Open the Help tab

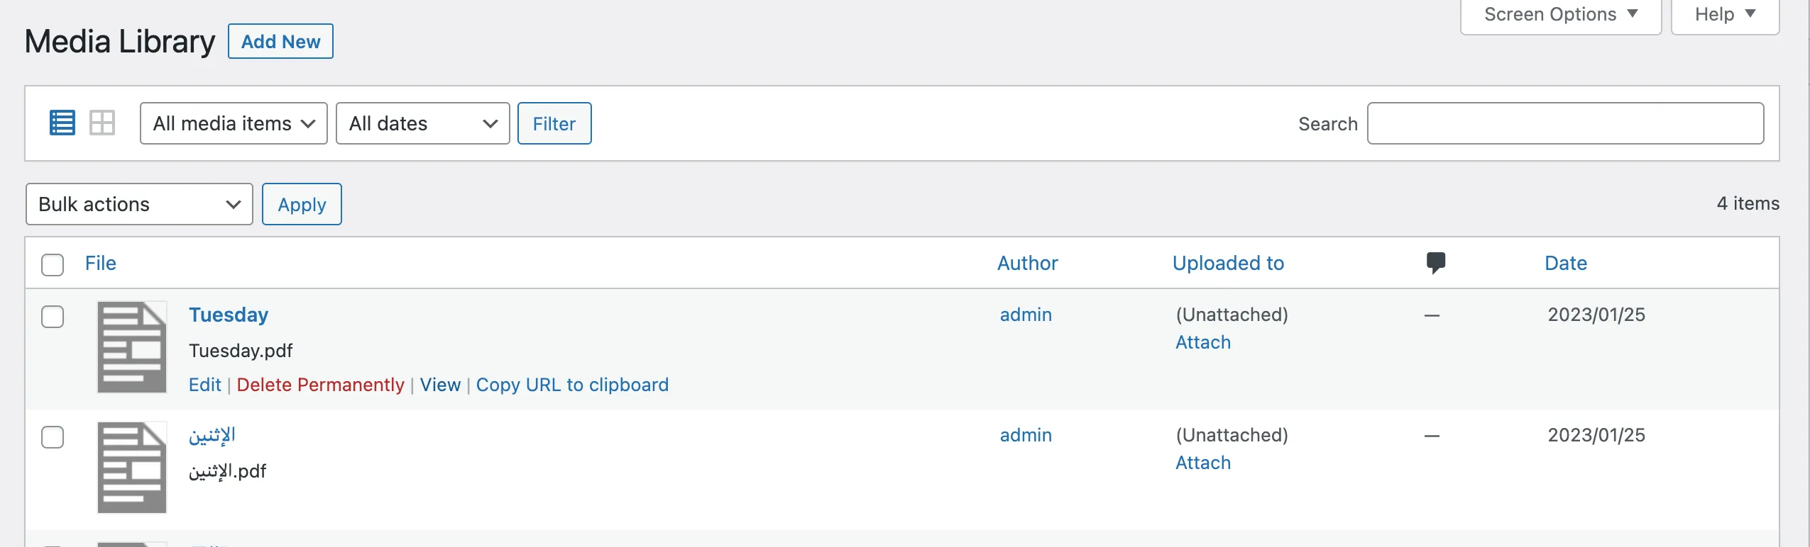click(1725, 15)
